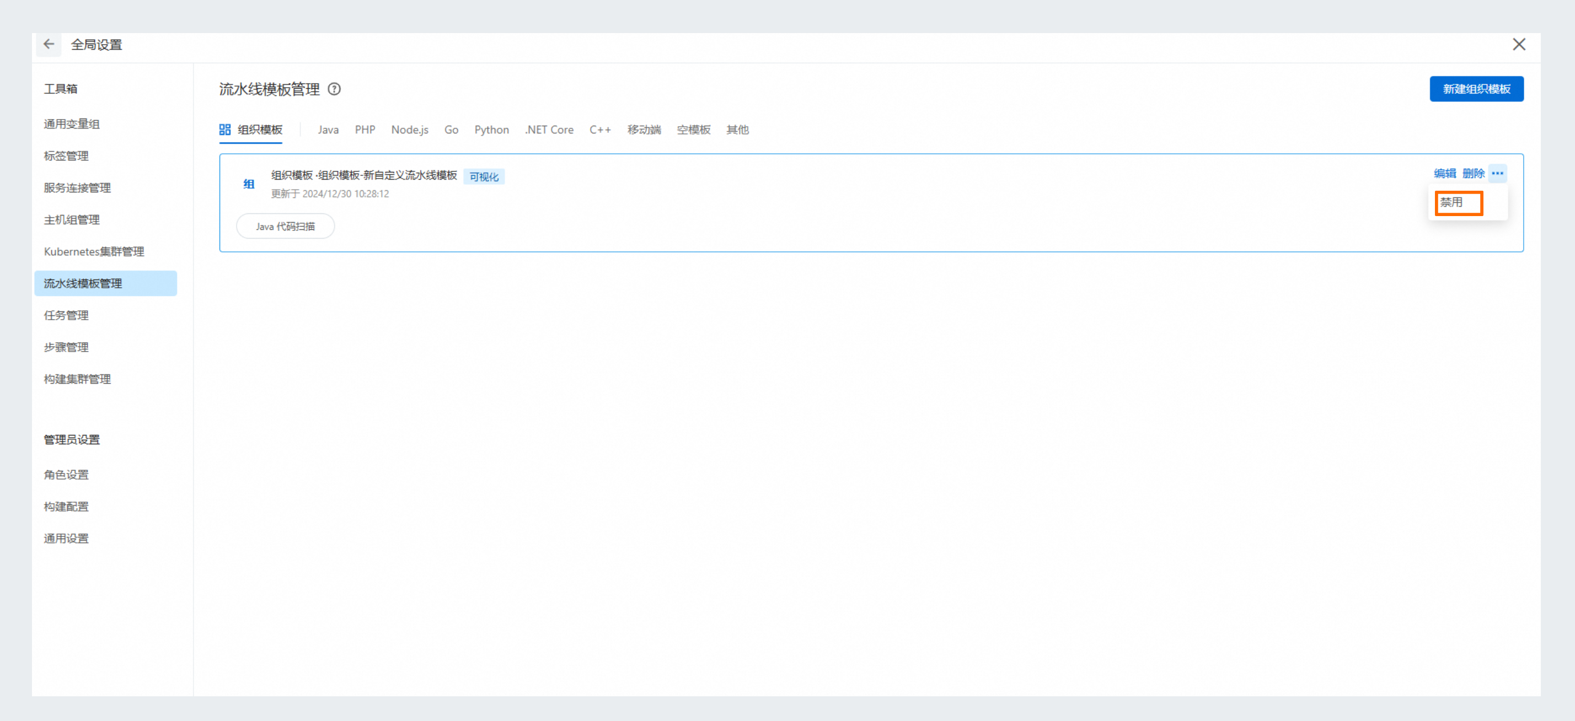Click the 可视化 tag
1575x721 pixels.
coord(484,176)
